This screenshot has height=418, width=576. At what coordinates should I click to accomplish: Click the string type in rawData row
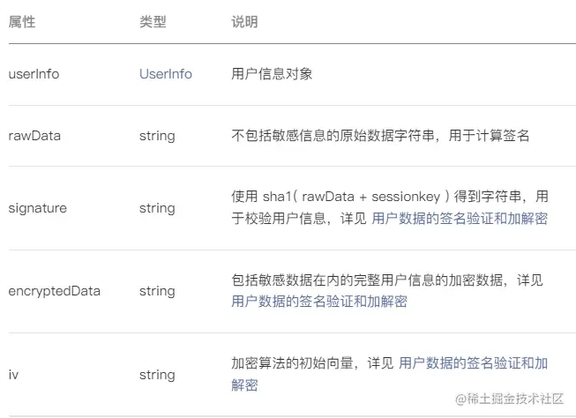coord(157,136)
